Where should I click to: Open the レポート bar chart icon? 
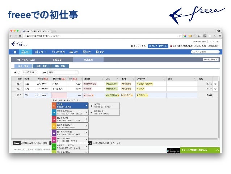[x=36, y=52]
